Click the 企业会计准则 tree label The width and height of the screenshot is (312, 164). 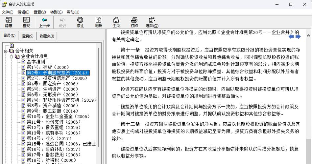pyautogui.click(x=35, y=56)
